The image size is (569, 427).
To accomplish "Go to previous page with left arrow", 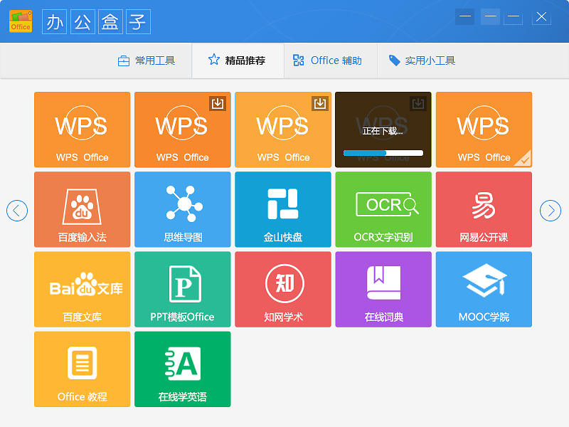I will pyautogui.click(x=17, y=210).
